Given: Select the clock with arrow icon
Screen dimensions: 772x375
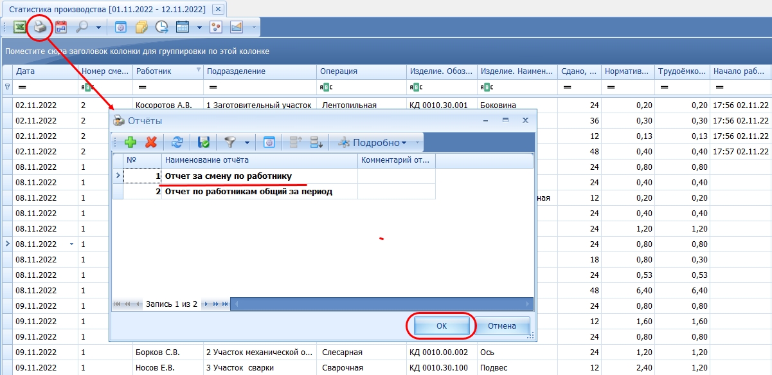Looking at the screenshot, I should point(162,27).
